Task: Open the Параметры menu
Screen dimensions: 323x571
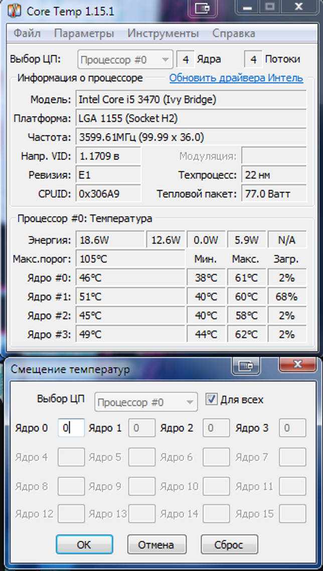Action: [x=84, y=34]
